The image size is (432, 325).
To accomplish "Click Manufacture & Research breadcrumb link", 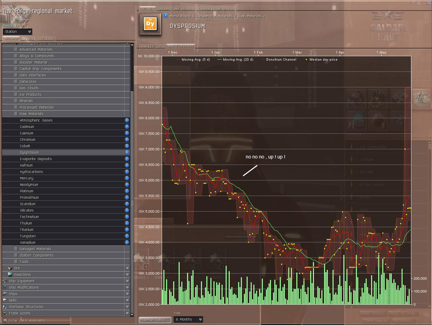I will (191, 16).
